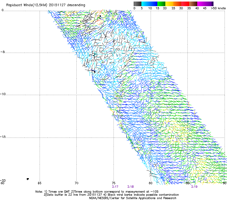This screenshot has height=200, width=227.
Task: Click the brown 35-40 knots color segment
Action: tap(193, 4)
